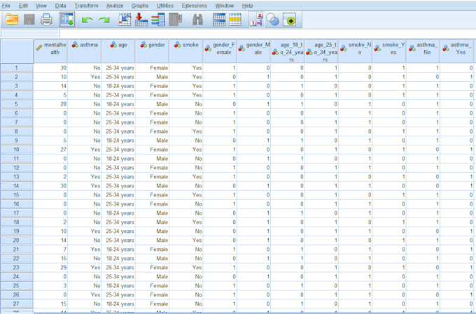476x314 pixels.
Task: Click asthma value Yes in row 2
Action: (x=85, y=77)
